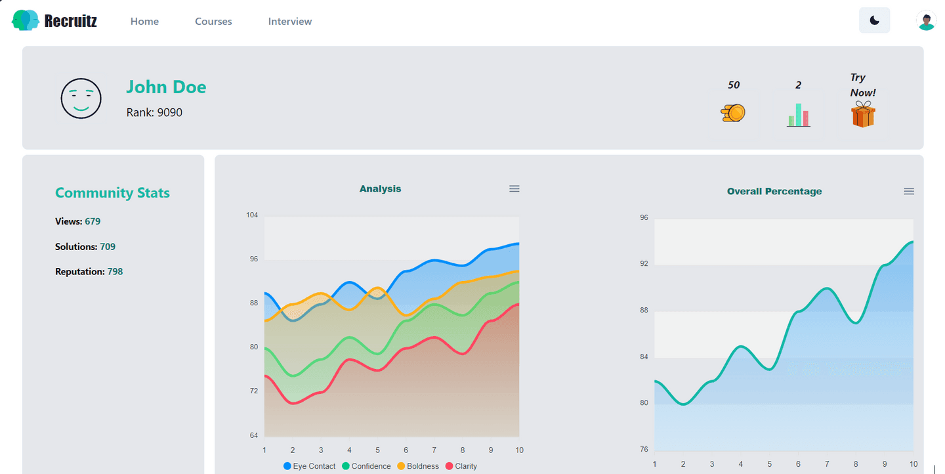Open the Analysis chart hamburger menu
The image size is (945, 474).
click(514, 189)
